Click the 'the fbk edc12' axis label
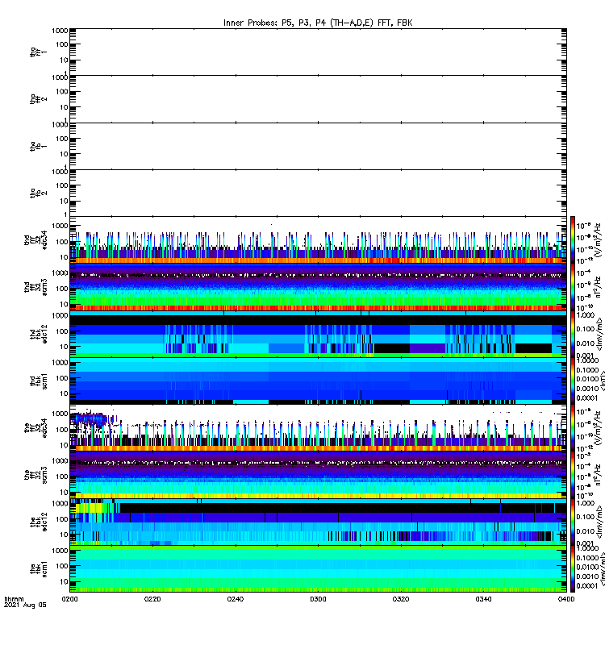Viewport: 605px width, 645px height. [39, 522]
